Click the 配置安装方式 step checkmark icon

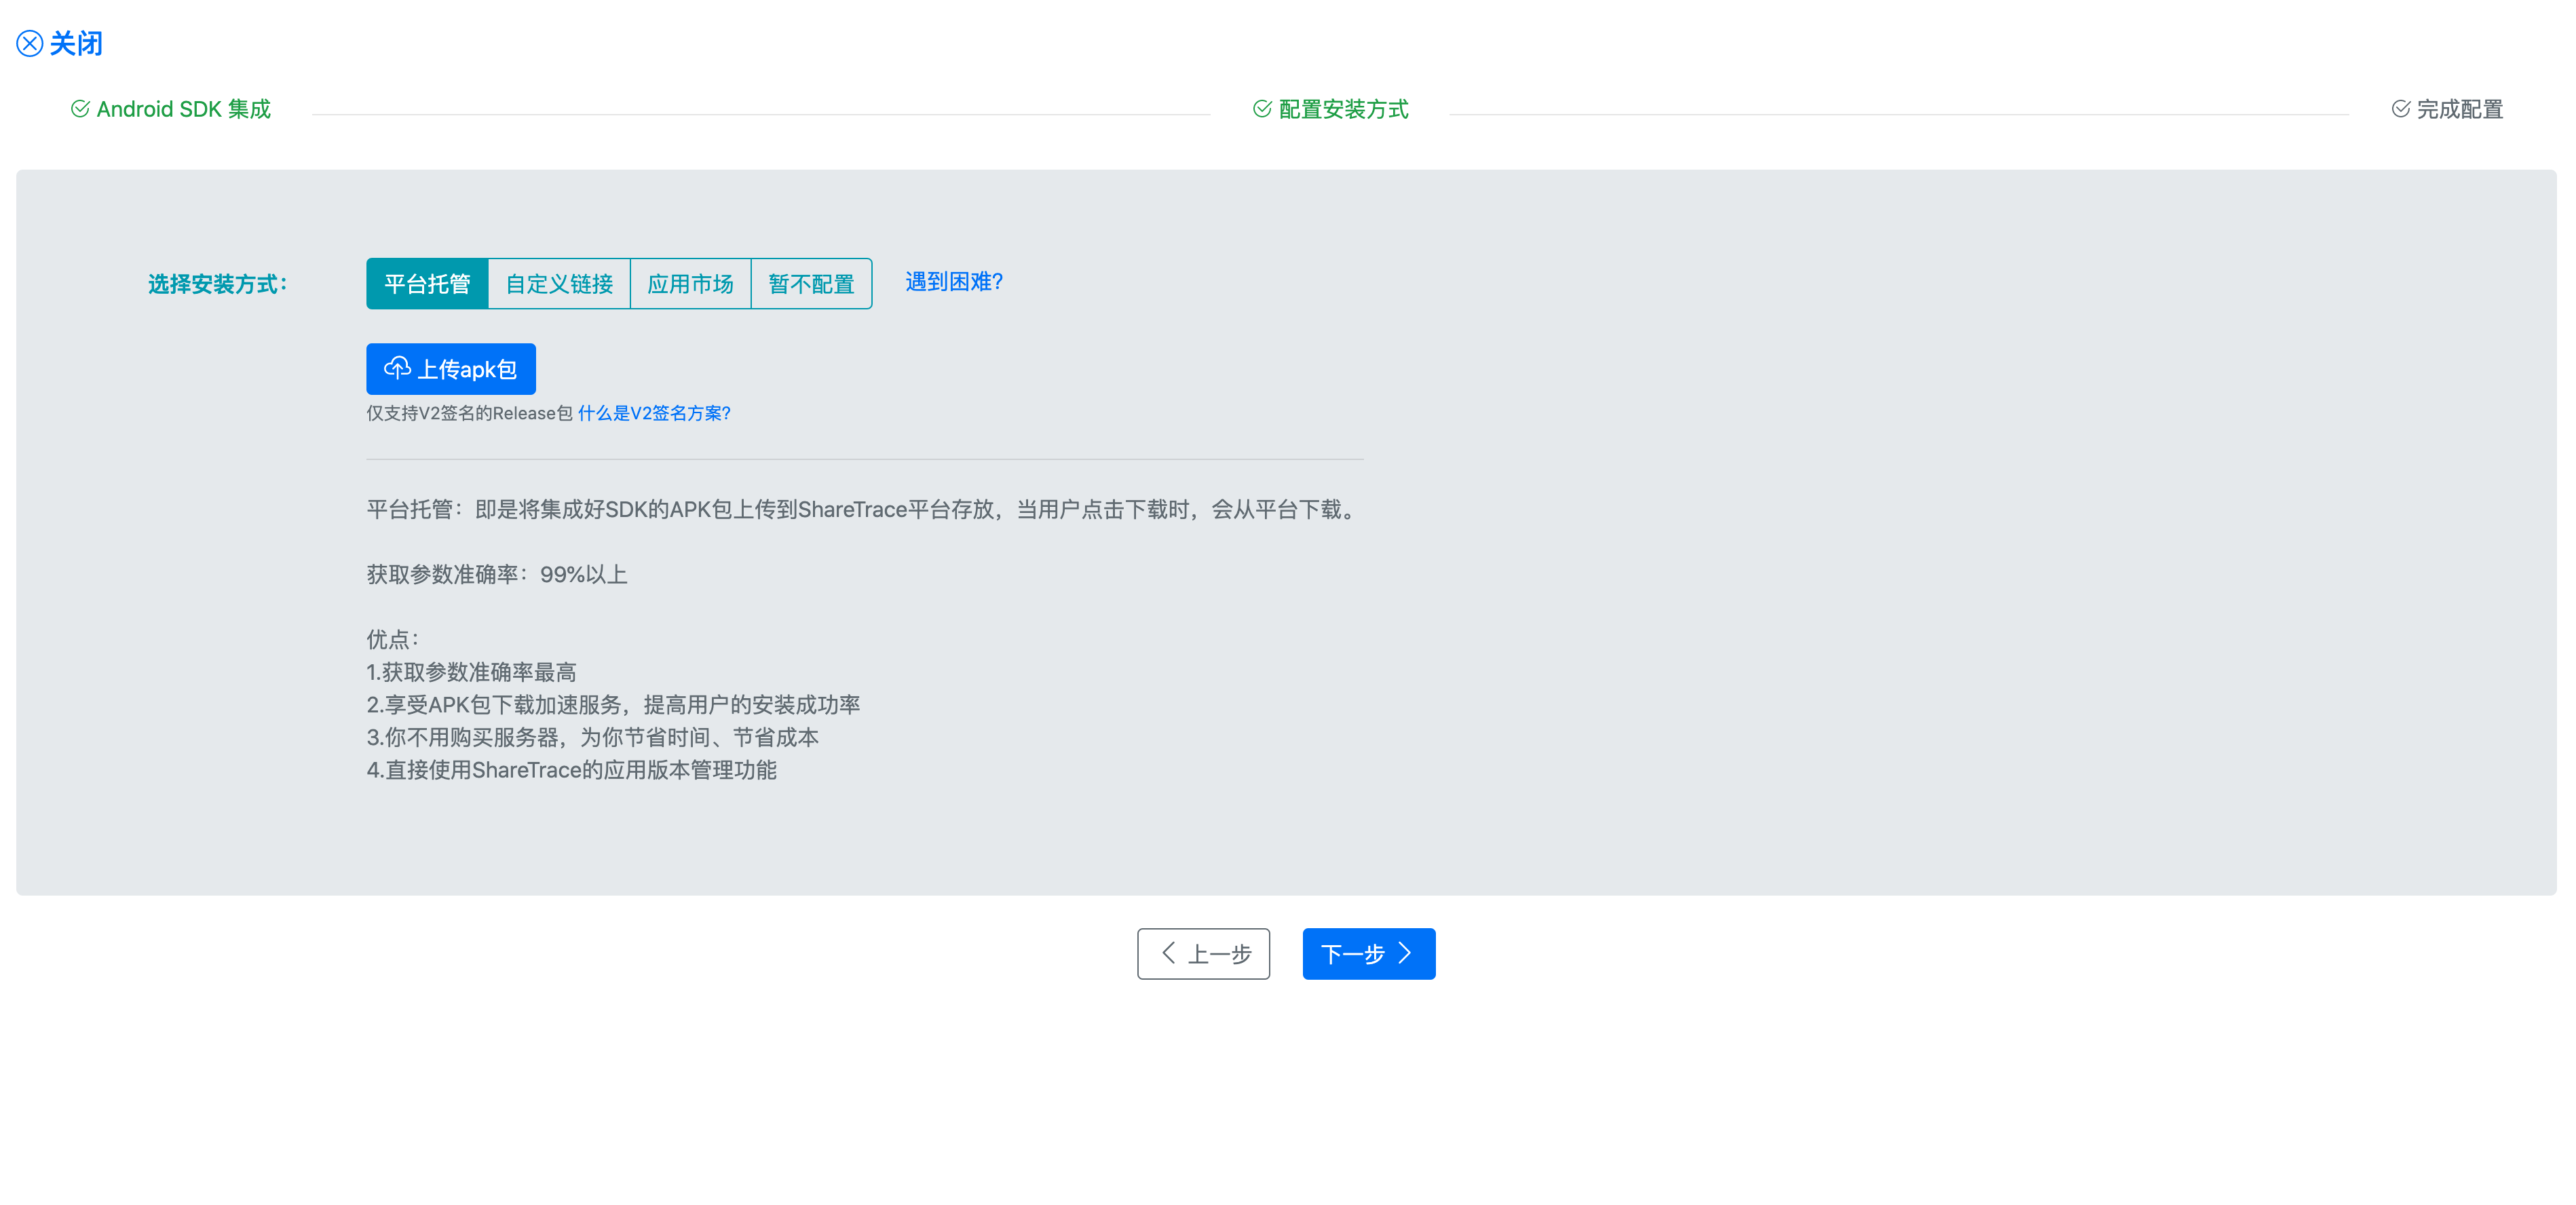(1262, 109)
